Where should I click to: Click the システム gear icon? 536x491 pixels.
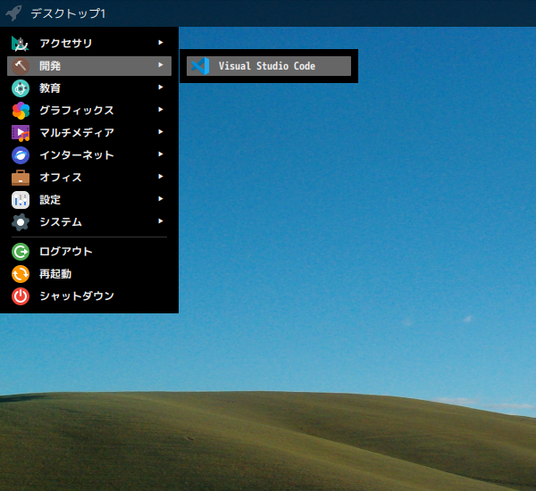tap(21, 222)
